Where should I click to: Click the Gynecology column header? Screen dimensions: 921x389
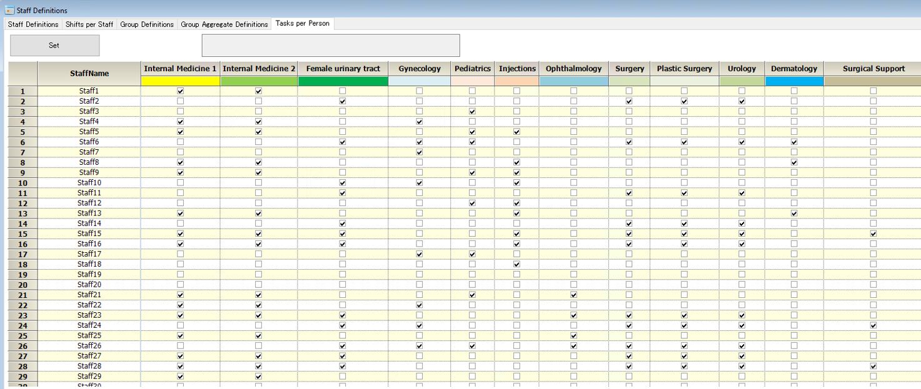click(x=420, y=69)
